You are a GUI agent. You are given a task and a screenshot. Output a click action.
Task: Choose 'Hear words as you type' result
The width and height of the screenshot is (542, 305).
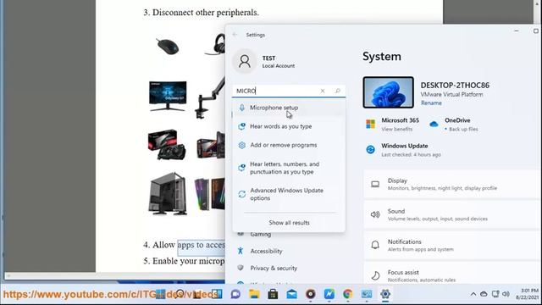(289, 126)
